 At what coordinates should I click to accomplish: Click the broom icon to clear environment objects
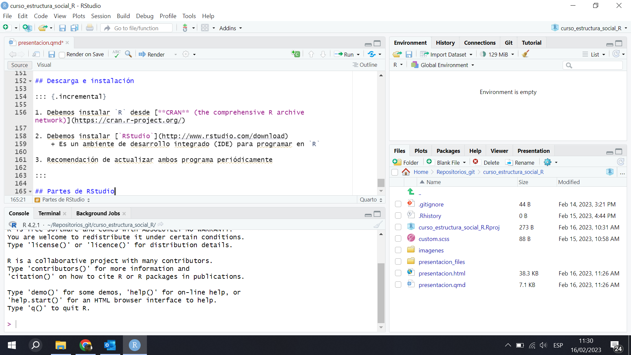[525, 54]
